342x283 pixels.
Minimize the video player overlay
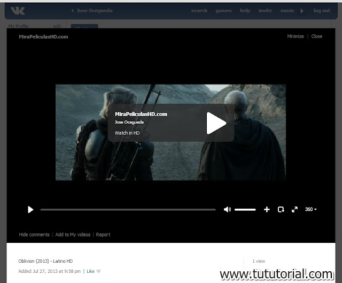tap(296, 36)
